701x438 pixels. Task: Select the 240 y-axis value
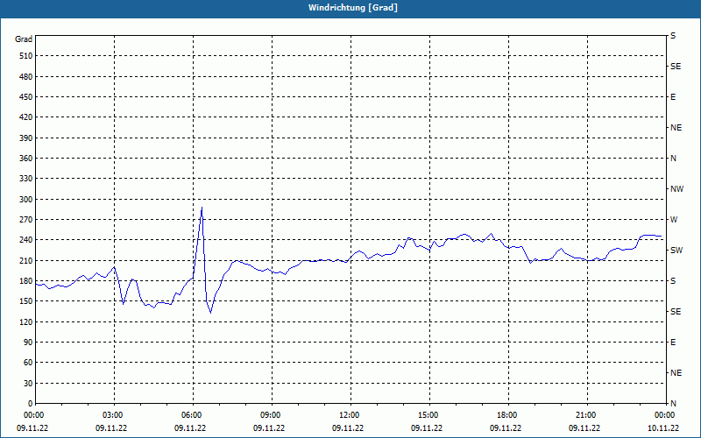(x=26, y=240)
